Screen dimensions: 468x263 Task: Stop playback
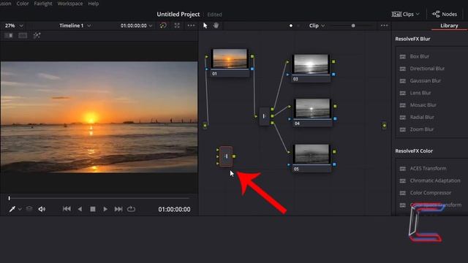(x=93, y=209)
